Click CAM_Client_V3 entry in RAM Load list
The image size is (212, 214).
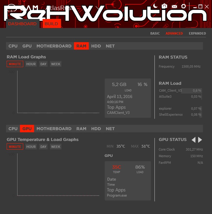[x=170, y=90]
